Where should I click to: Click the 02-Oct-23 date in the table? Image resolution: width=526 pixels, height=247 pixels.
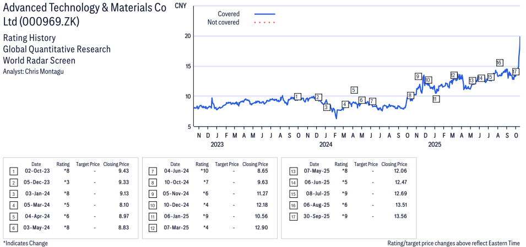tap(36, 171)
